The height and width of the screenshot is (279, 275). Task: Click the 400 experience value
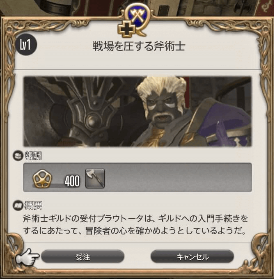(x=72, y=181)
